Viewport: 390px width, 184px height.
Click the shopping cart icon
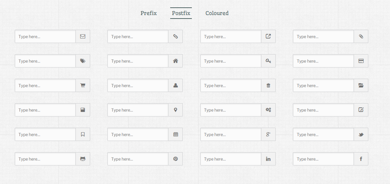[83, 85]
